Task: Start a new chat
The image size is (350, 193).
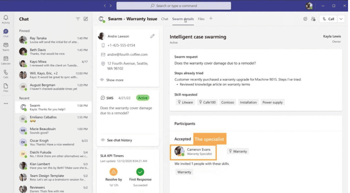Action: [86, 19]
